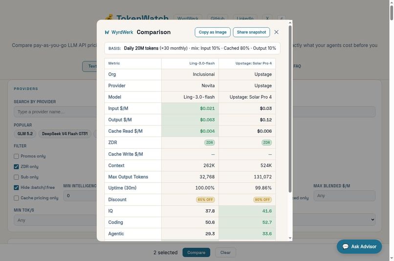Click the page's main vertical scrollbar
Screen dimensions: 394x261
tap(392, 13)
